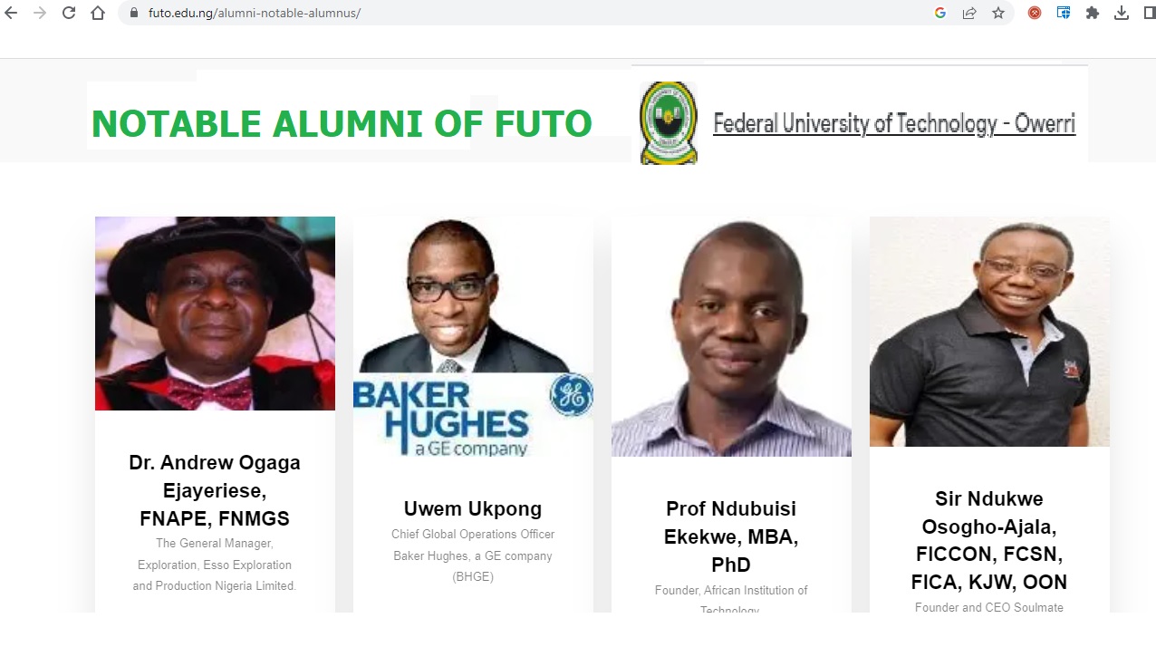Viewport: 1156px width, 647px height.
Task: Toggle the browser side panel
Action: [x=1149, y=14]
